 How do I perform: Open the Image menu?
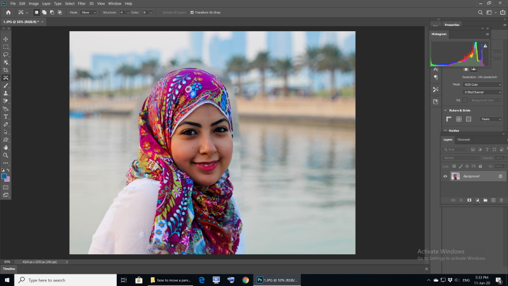click(x=34, y=4)
